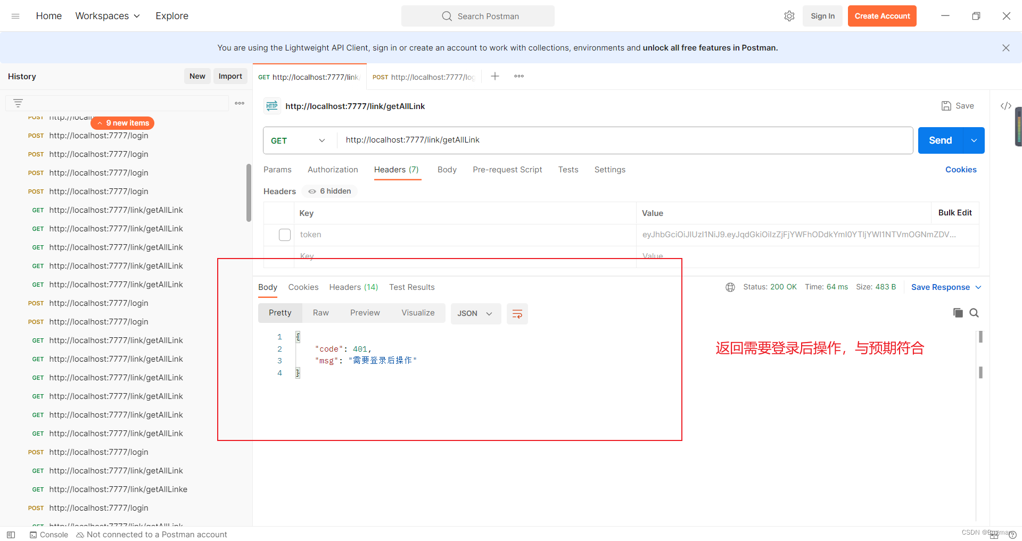Click the request URL input field

(x=625, y=140)
